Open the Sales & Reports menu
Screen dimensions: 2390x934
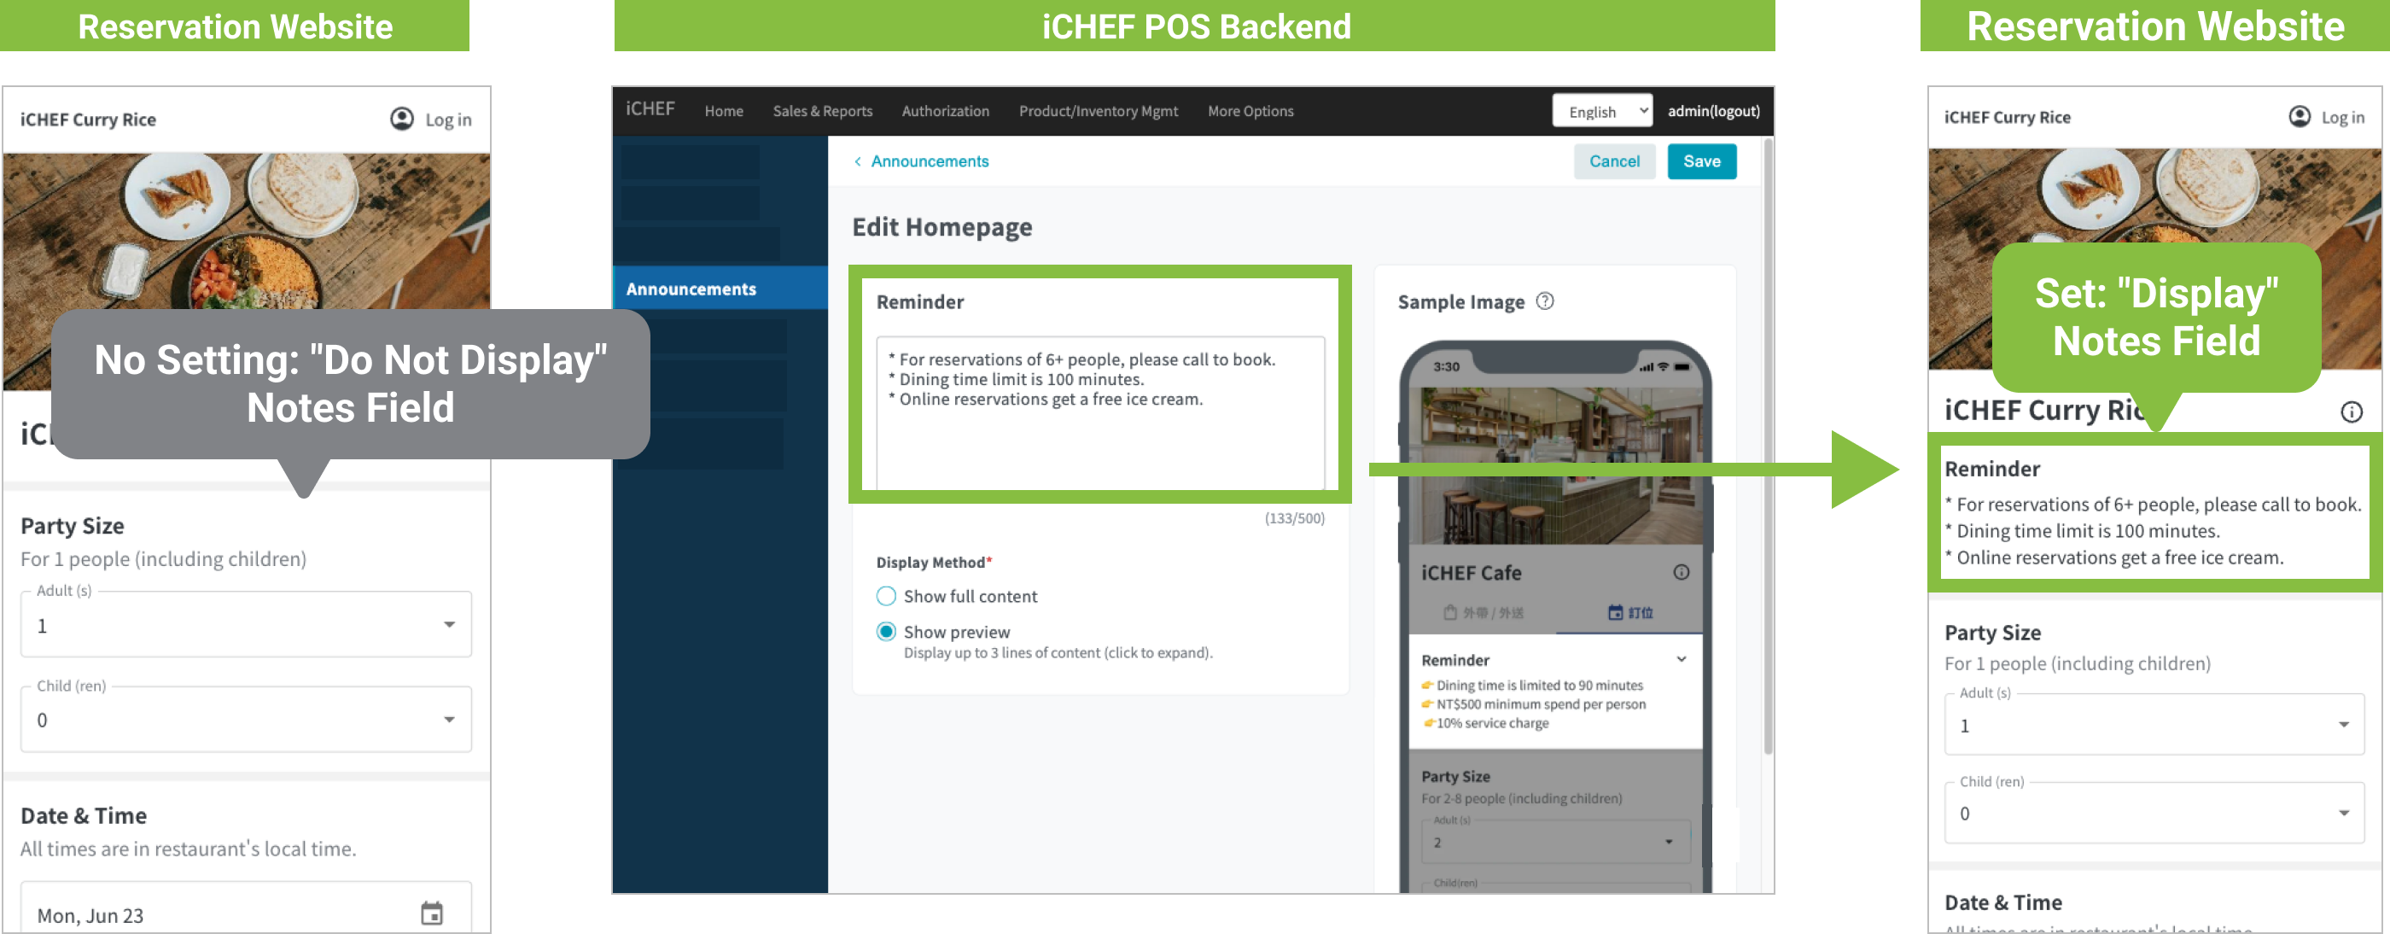click(x=822, y=111)
